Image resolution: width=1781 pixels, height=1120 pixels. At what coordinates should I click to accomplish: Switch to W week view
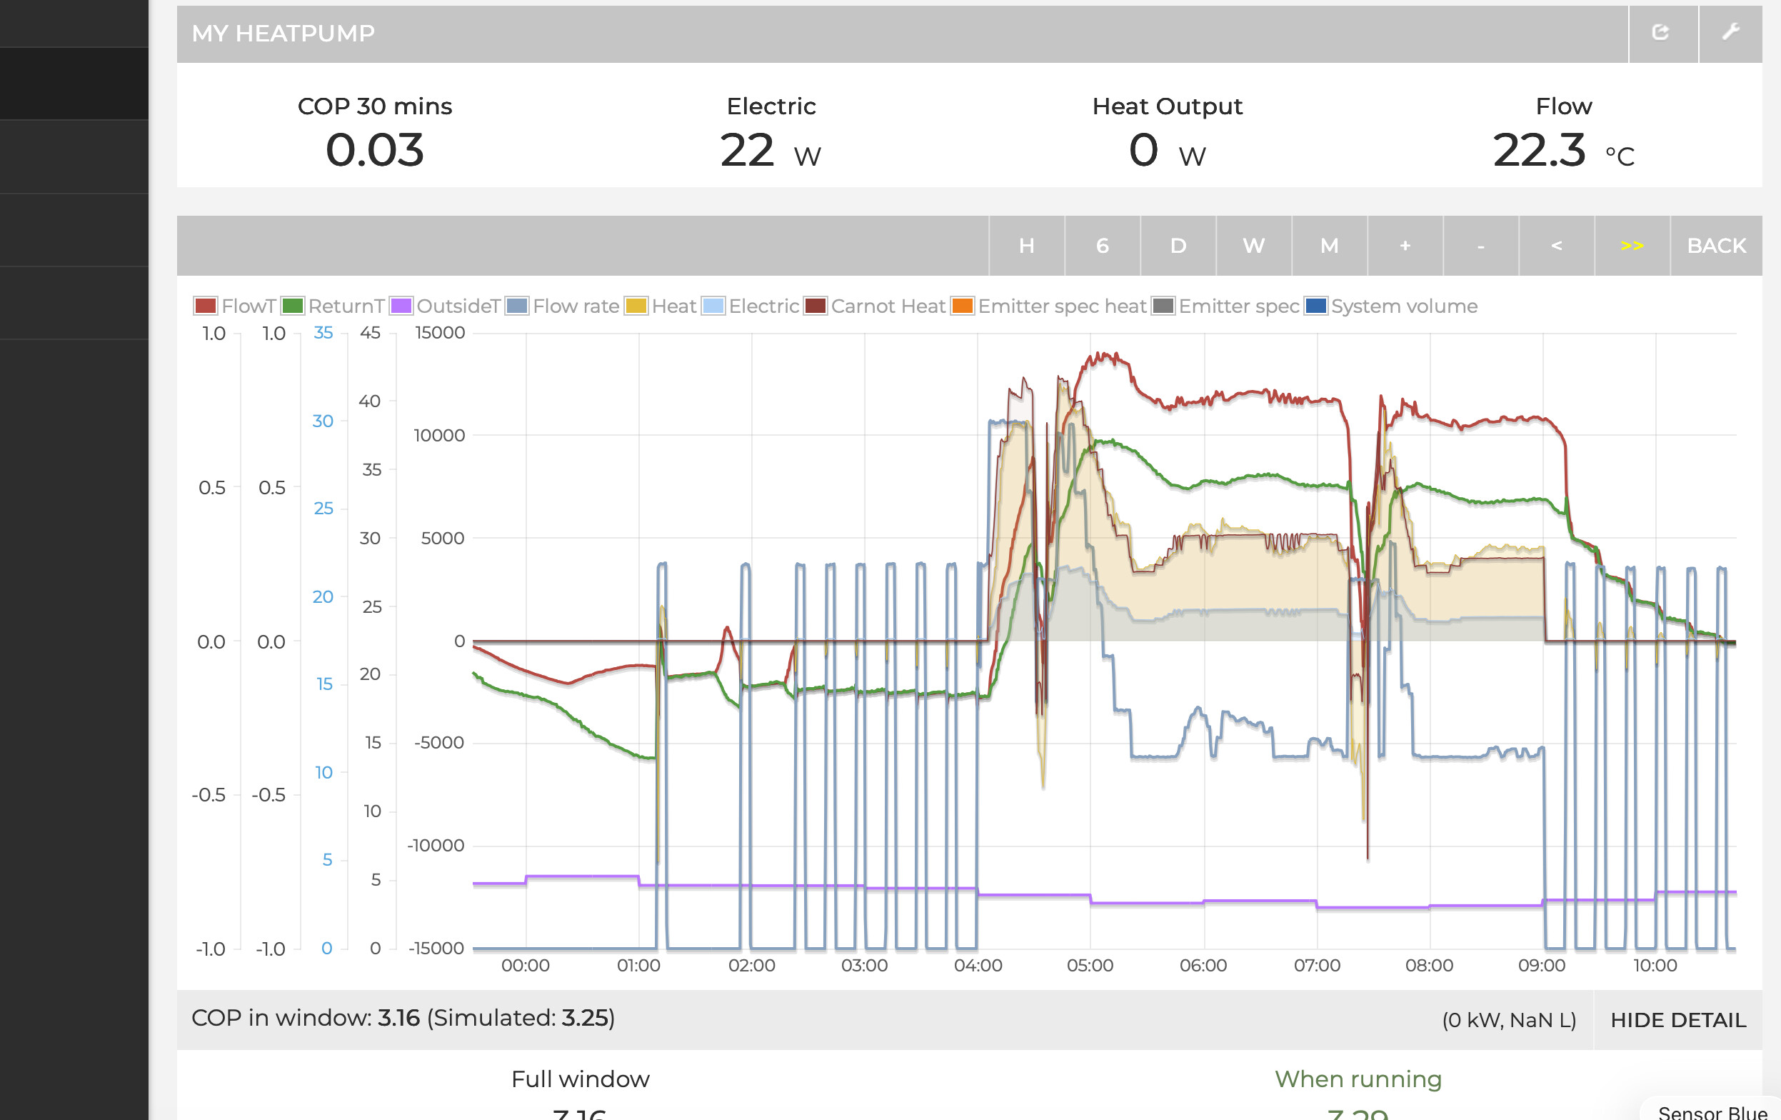(x=1254, y=246)
